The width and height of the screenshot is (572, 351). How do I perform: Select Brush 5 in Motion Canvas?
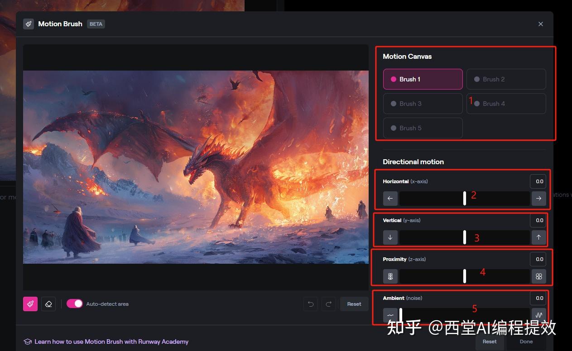point(423,128)
